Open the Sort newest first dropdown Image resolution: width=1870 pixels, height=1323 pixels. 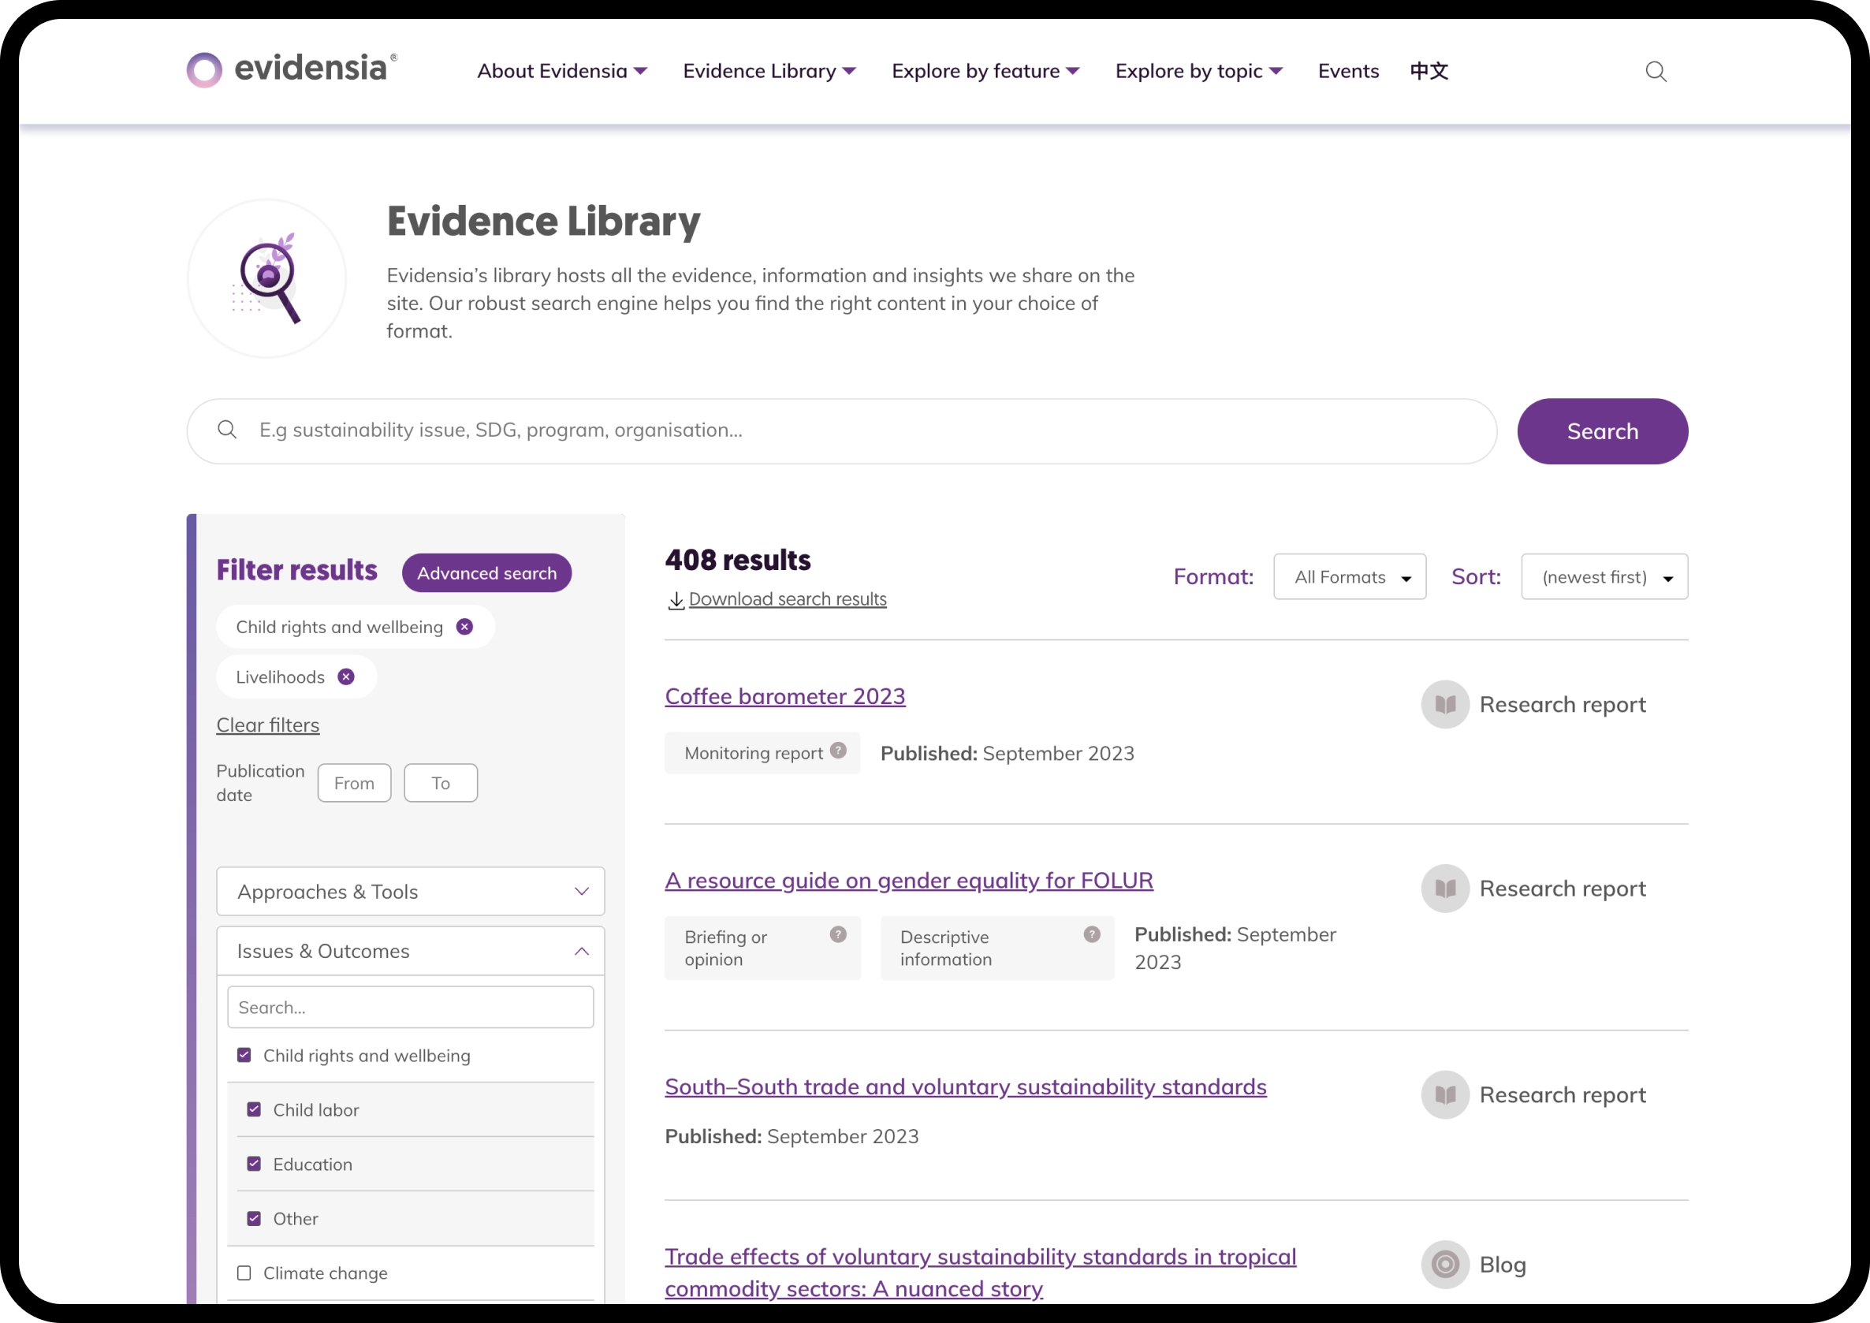(1604, 577)
